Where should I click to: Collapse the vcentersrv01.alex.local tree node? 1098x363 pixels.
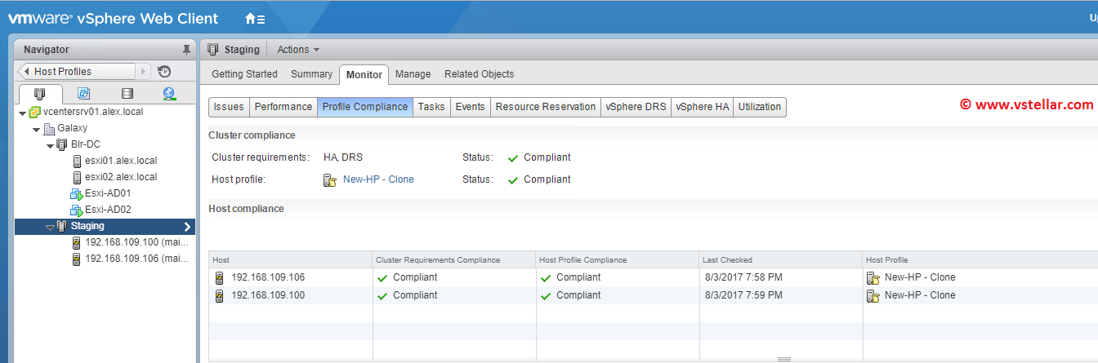click(22, 113)
